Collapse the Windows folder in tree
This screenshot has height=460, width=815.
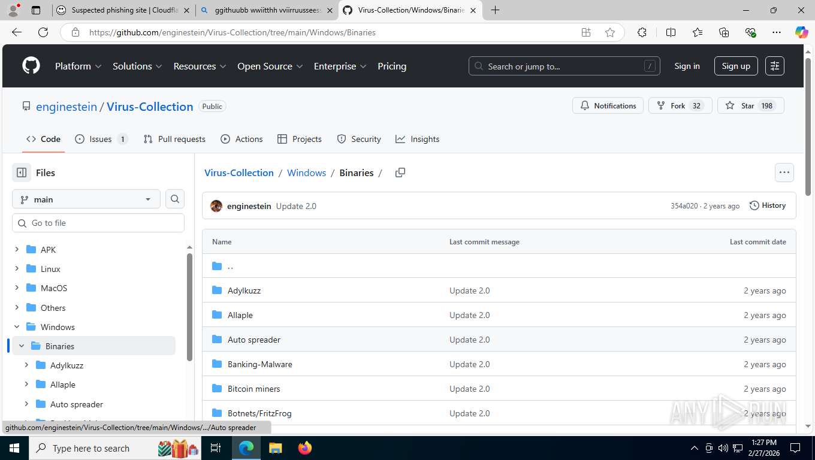(17, 327)
